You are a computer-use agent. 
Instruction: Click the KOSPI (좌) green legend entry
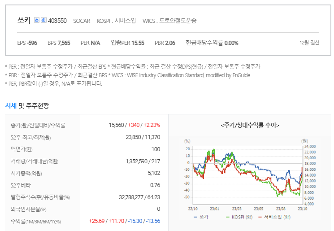click(239, 217)
